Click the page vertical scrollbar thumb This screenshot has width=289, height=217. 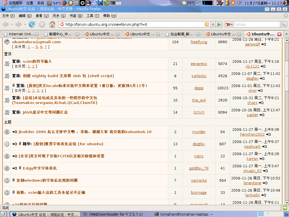(287, 76)
